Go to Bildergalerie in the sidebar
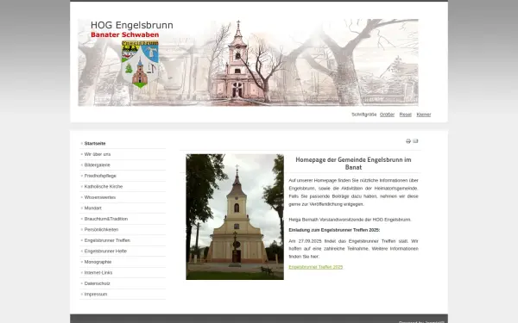The width and height of the screenshot is (518, 323). click(97, 165)
